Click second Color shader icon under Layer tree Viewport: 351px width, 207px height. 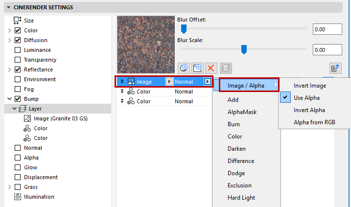coord(27,138)
